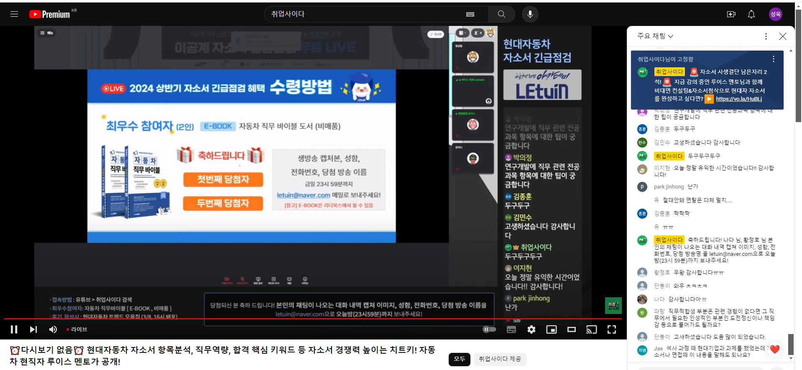The width and height of the screenshot is (802, 370).
Task: Open the on-screen keyboard in search box
Action: pyautogui.click(x=470, y=14)
